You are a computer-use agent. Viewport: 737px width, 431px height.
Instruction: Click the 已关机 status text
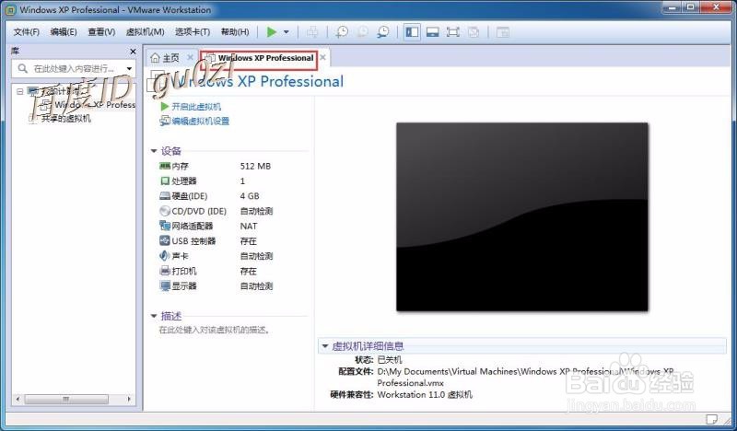(x=390, y=360)
